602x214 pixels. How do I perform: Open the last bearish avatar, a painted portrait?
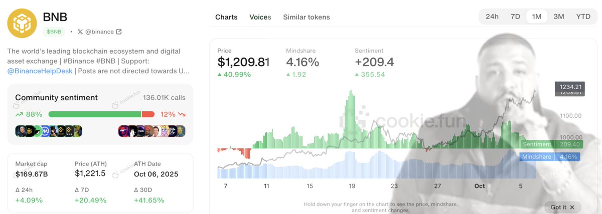(181, 131)
